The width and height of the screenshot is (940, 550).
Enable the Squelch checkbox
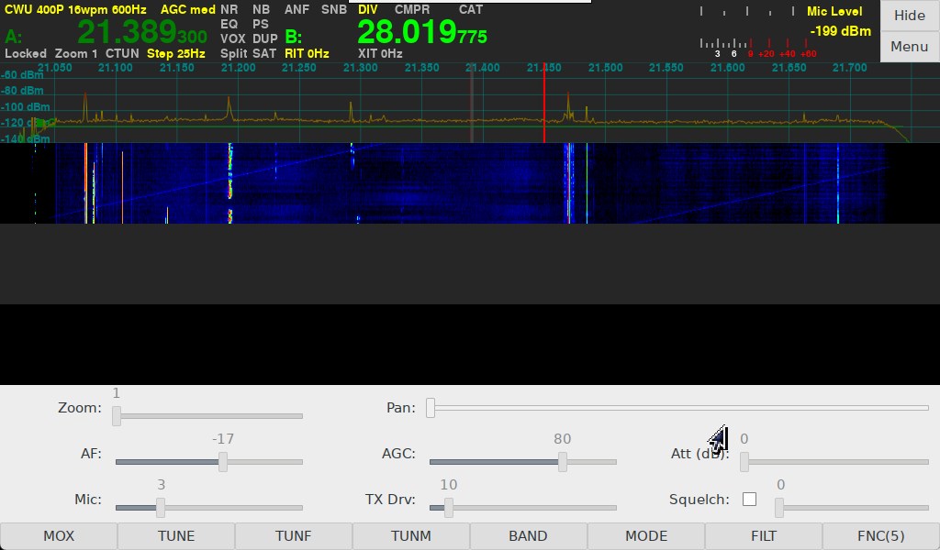[749, 500]
